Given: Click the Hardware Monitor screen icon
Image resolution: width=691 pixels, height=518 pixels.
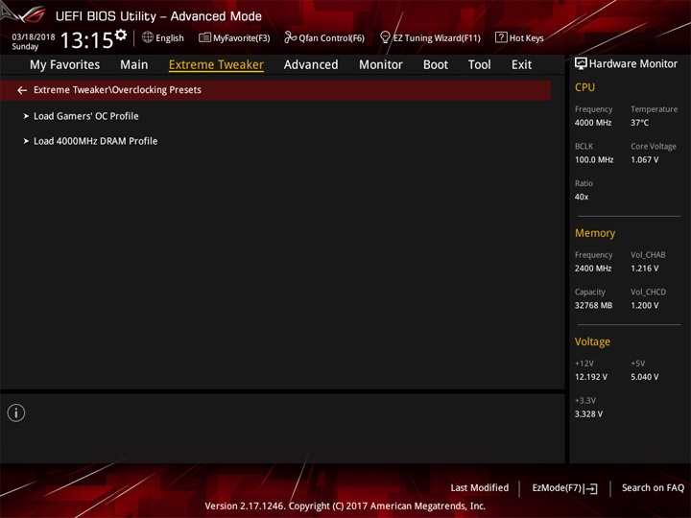Looking at the screenshot, I should (x=581, y=64).
